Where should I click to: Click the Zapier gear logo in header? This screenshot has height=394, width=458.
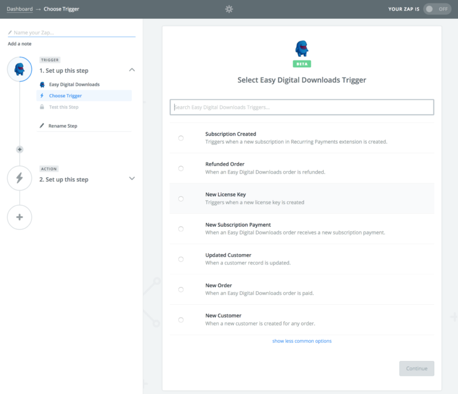click(229, 9)
